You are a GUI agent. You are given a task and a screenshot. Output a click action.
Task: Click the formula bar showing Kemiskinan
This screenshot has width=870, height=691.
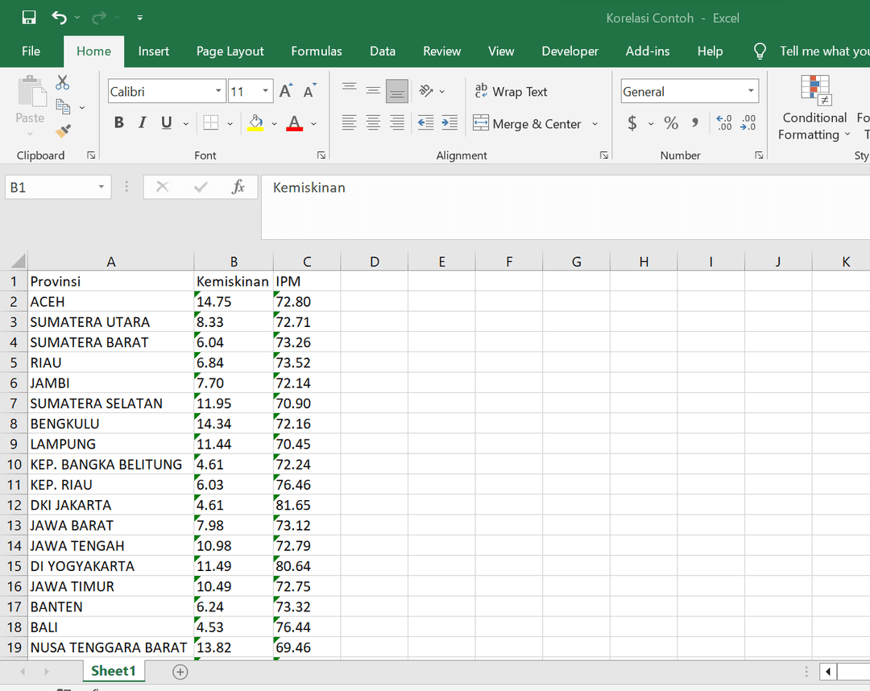pyautogui.click(x=565, y=208)
